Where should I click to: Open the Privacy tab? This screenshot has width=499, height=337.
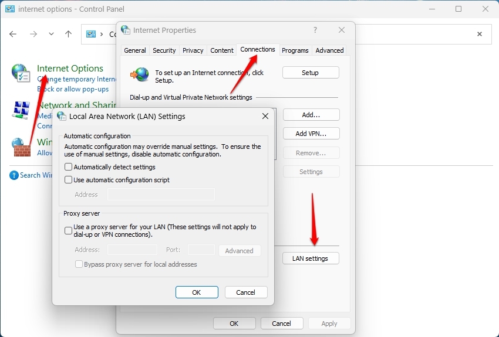tap(193, 50)
